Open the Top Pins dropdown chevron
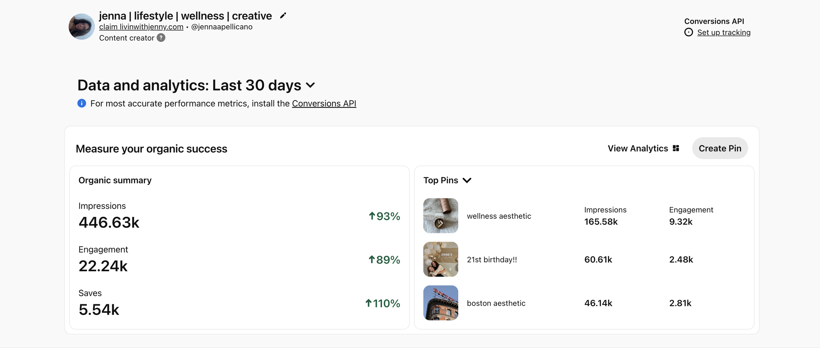This screenshot has height=348, width=820. pyautogui.click(x=467, y=180)
